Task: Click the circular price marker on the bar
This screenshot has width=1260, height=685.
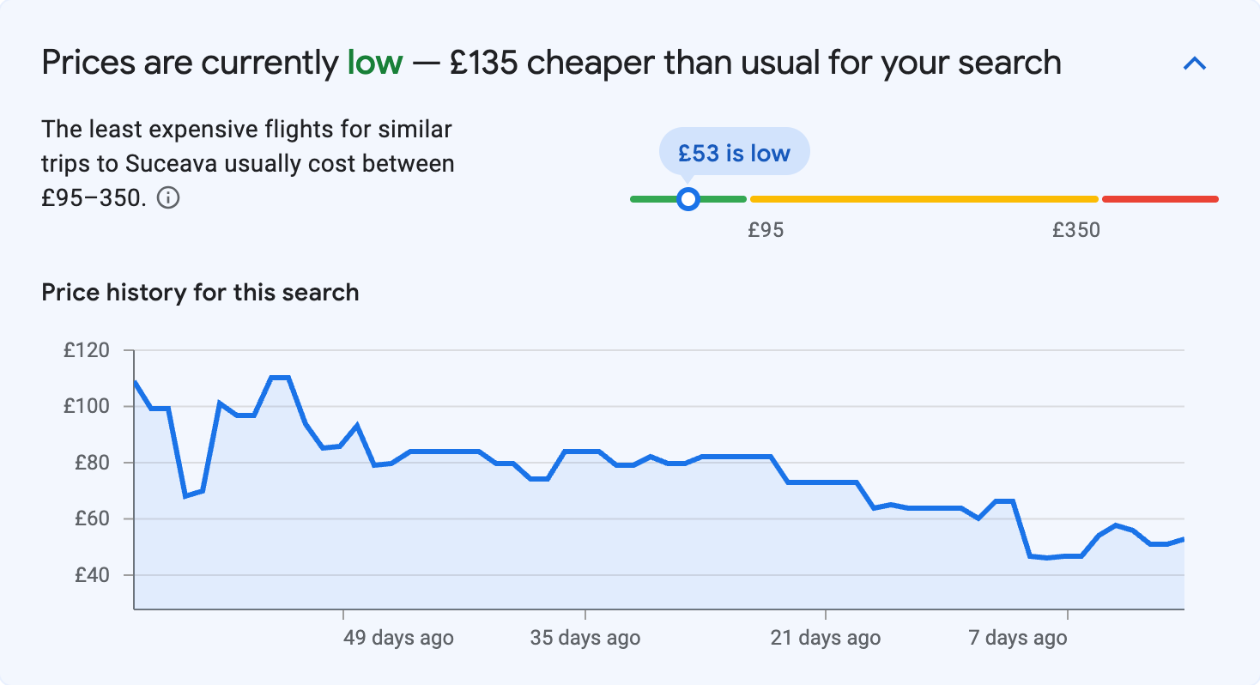Action: pos(688,198)
